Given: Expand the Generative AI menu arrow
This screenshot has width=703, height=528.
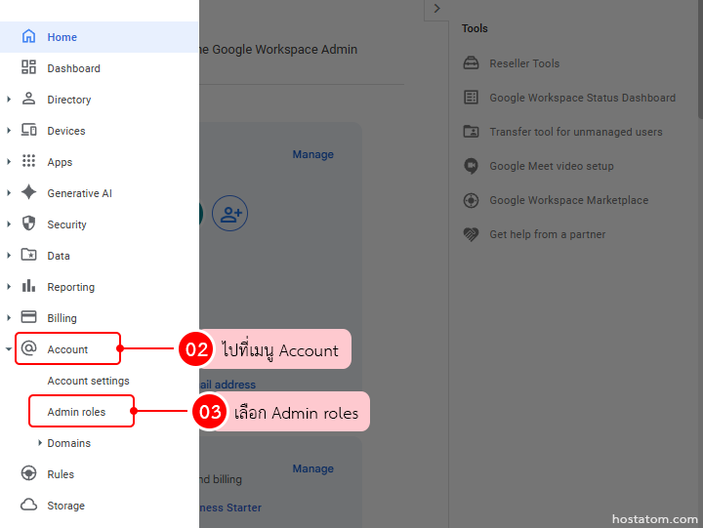Looking at the screenshot, I should [9, 192].
